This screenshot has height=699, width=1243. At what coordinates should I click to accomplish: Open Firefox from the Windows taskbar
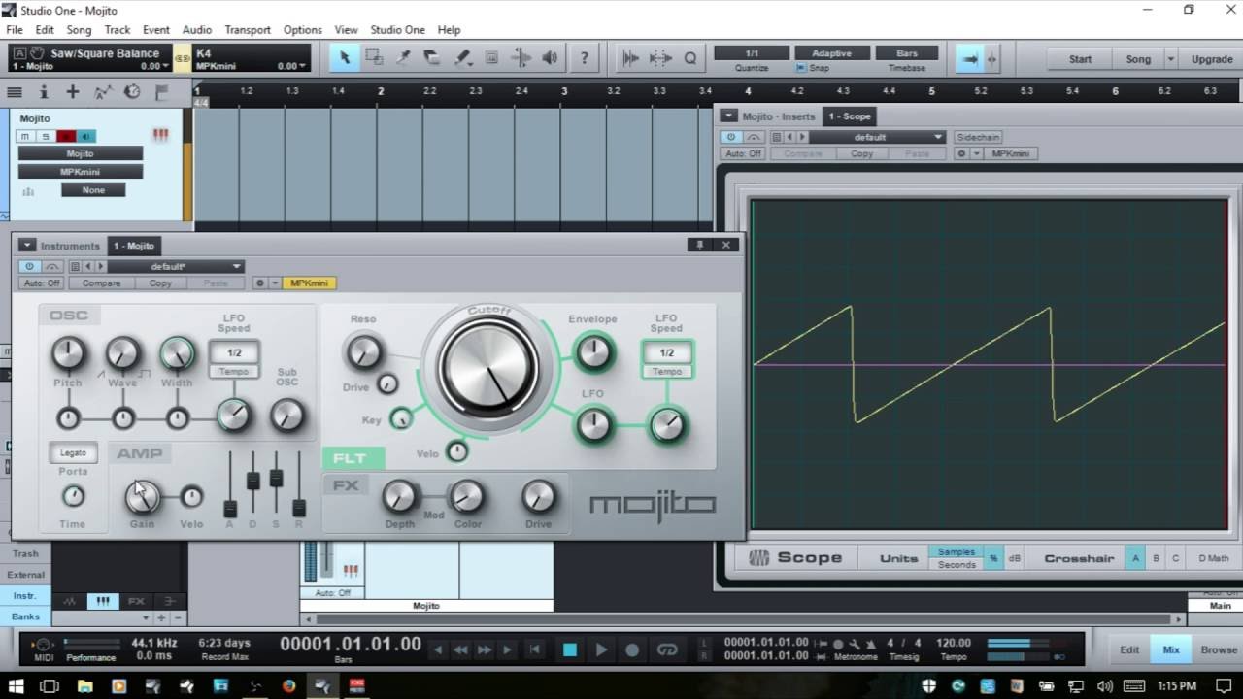pos(288,685)
